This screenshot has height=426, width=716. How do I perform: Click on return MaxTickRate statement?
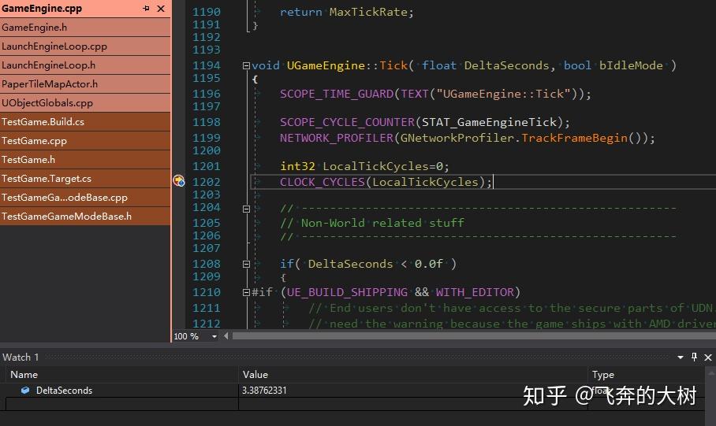click(x=347, y=13)
